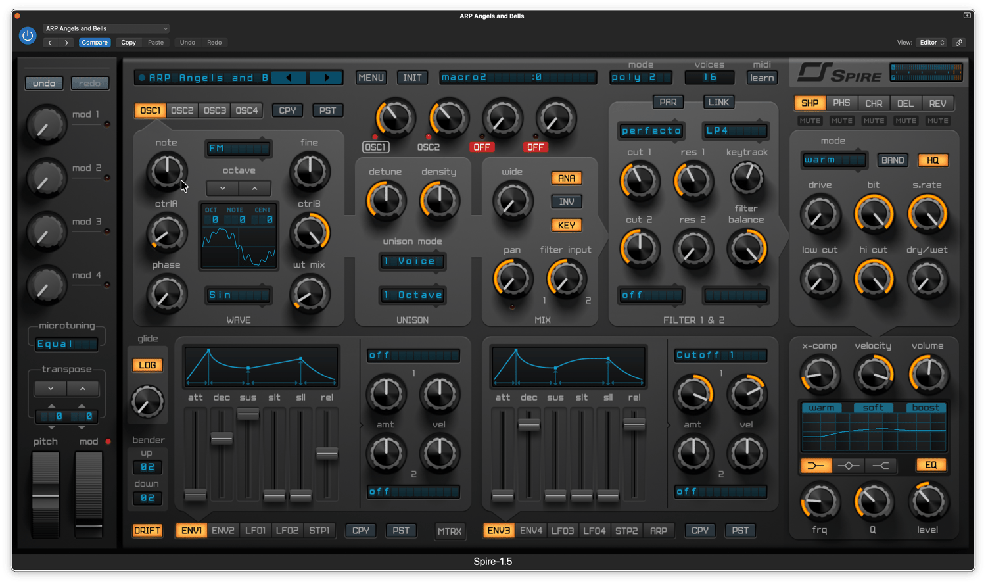Lower oscillator octave with down chevron
The height and width of the screenshot is (584, 986).
point(223,188)
